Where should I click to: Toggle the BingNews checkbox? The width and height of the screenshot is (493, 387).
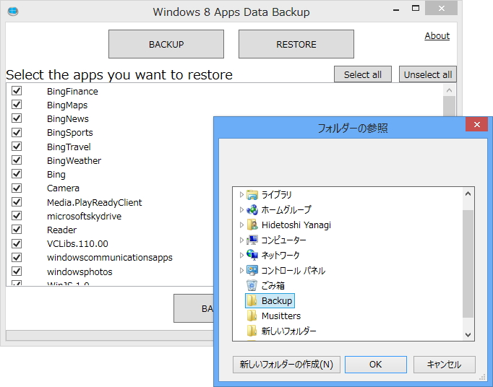17,118
